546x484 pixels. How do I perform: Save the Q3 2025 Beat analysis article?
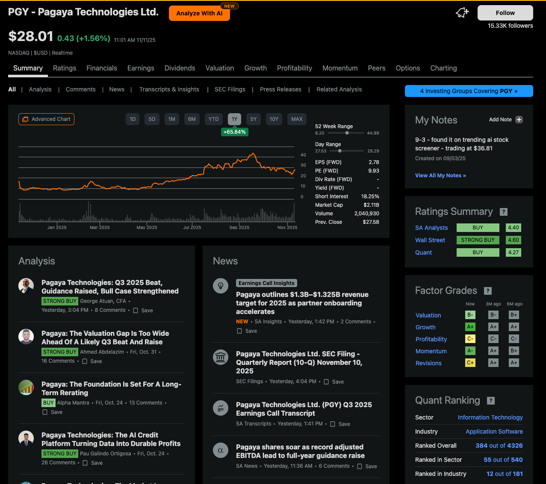click(143, 311)
